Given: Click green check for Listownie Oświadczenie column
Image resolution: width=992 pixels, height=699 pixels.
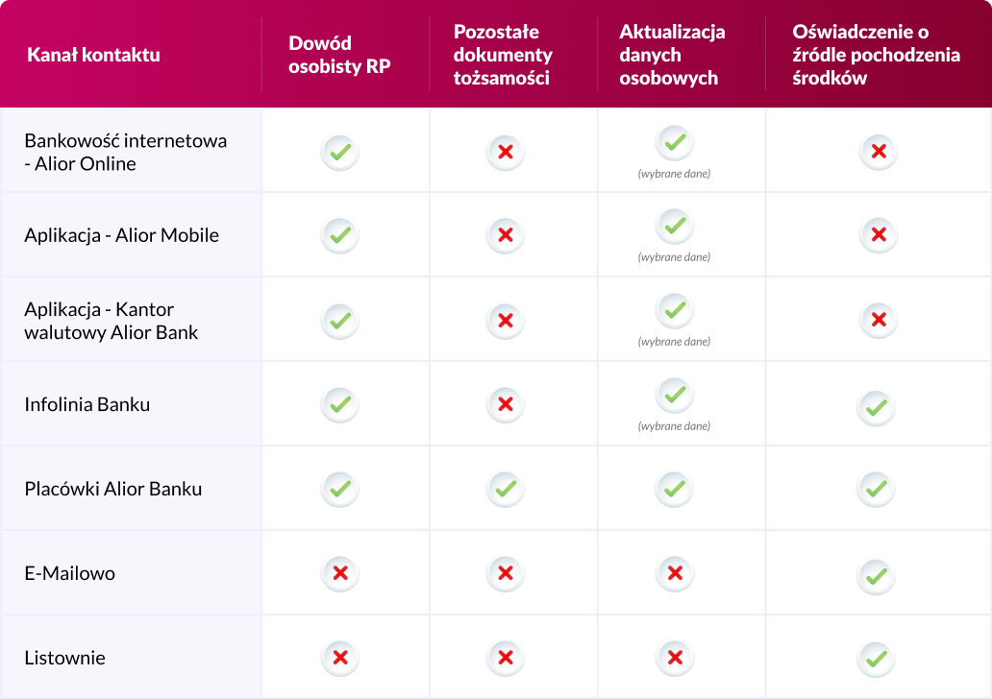Looking at the screenshot, I should 877,659.
